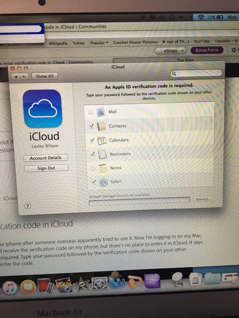239x318 pixels.
Task: Open the eShops dropdown
Action: tap(171, 51)
